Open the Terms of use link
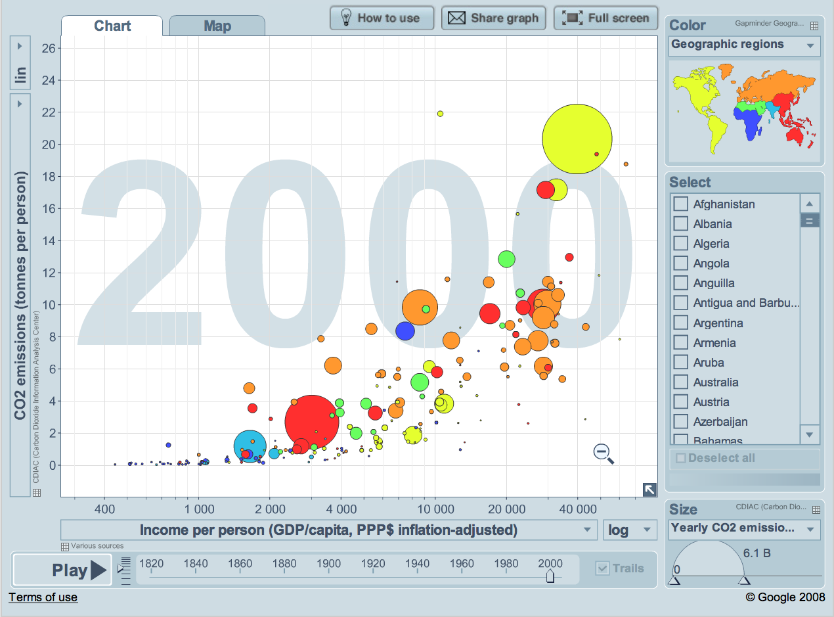 tap(43, 597)
